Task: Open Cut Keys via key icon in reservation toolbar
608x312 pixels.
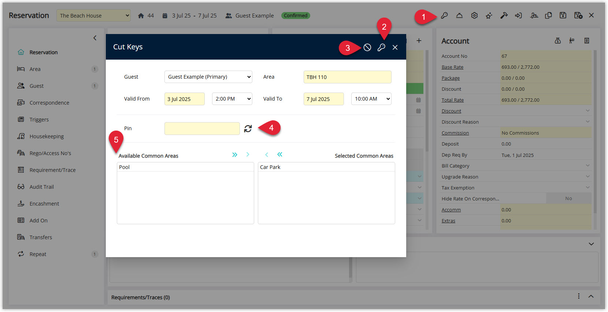Action: pyautogui.click(x=444, y=15)
